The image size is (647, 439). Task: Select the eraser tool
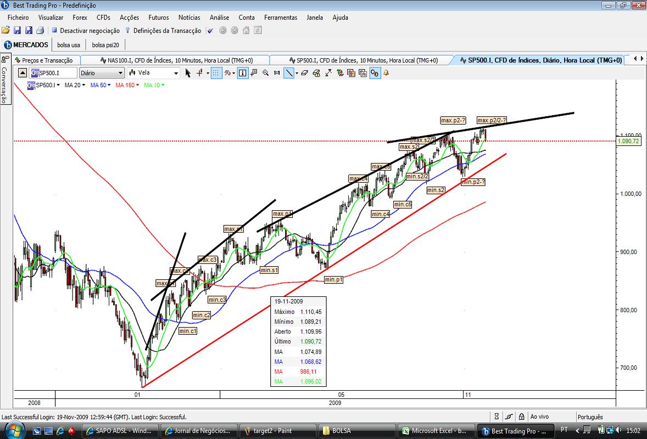304,73
